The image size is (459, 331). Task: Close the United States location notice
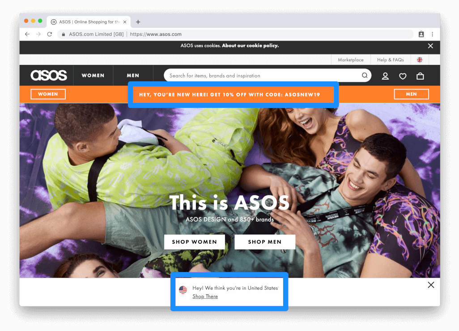431,285
